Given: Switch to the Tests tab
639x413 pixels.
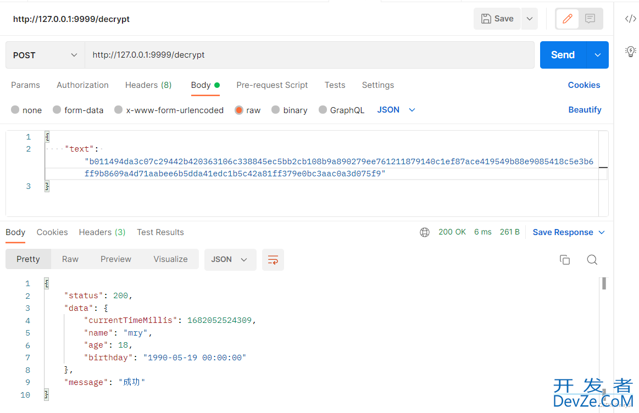Looking at the screenshot, I should pos(335,85).
